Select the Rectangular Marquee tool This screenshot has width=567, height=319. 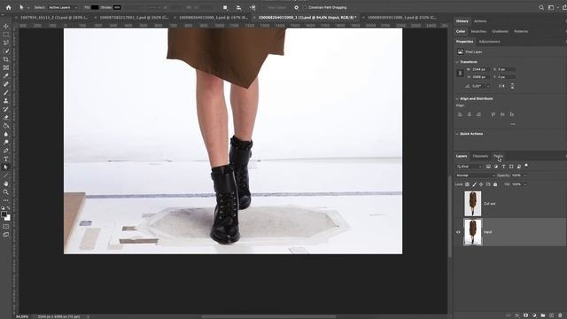pyautogui.click(x=6, y=35)
